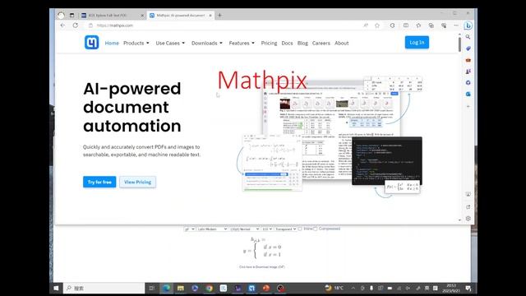This screenshot has height=296, width=526.
Task: Open the About nav link
Action: pos(342,43)
